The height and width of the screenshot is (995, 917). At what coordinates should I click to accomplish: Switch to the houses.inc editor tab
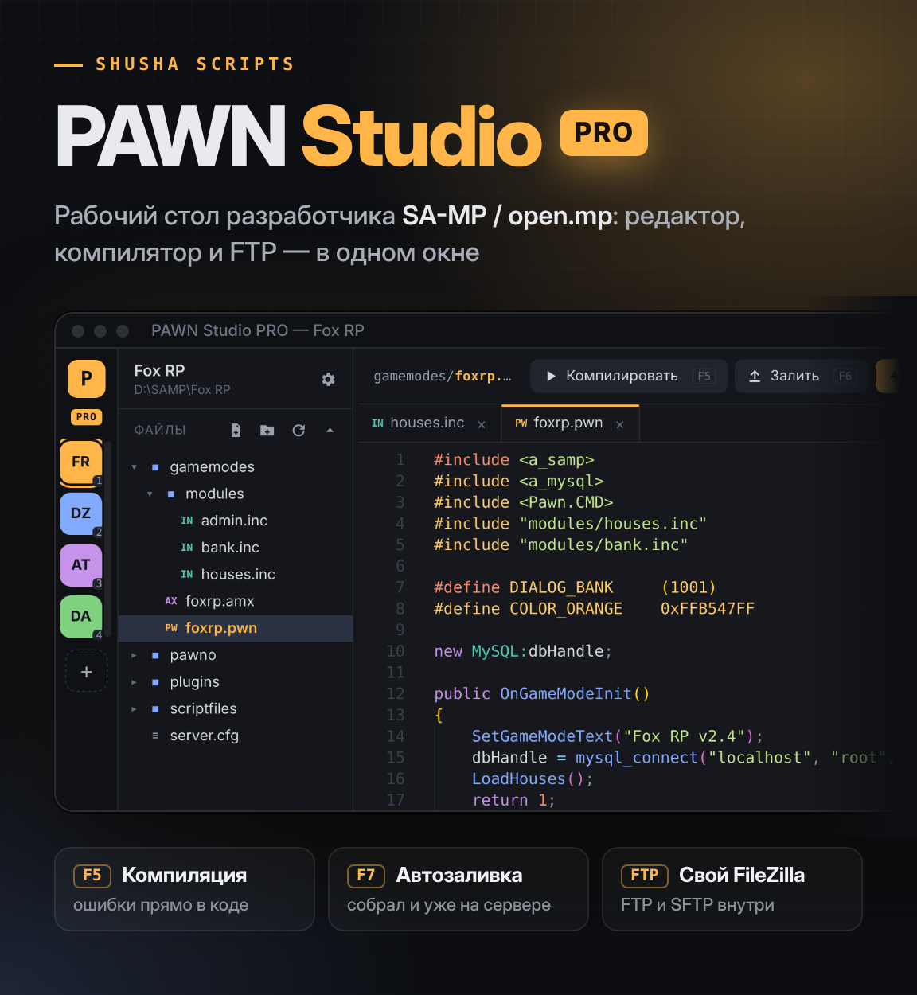[x=428, y=423]
